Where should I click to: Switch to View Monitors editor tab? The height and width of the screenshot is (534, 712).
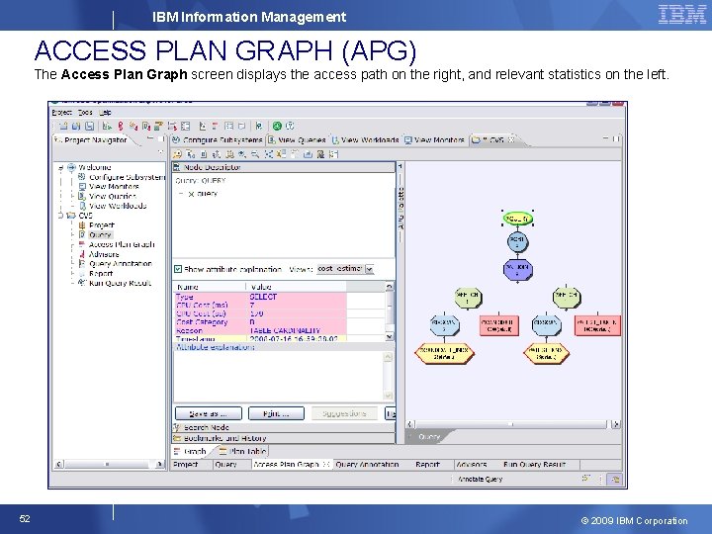coord(434,139)
